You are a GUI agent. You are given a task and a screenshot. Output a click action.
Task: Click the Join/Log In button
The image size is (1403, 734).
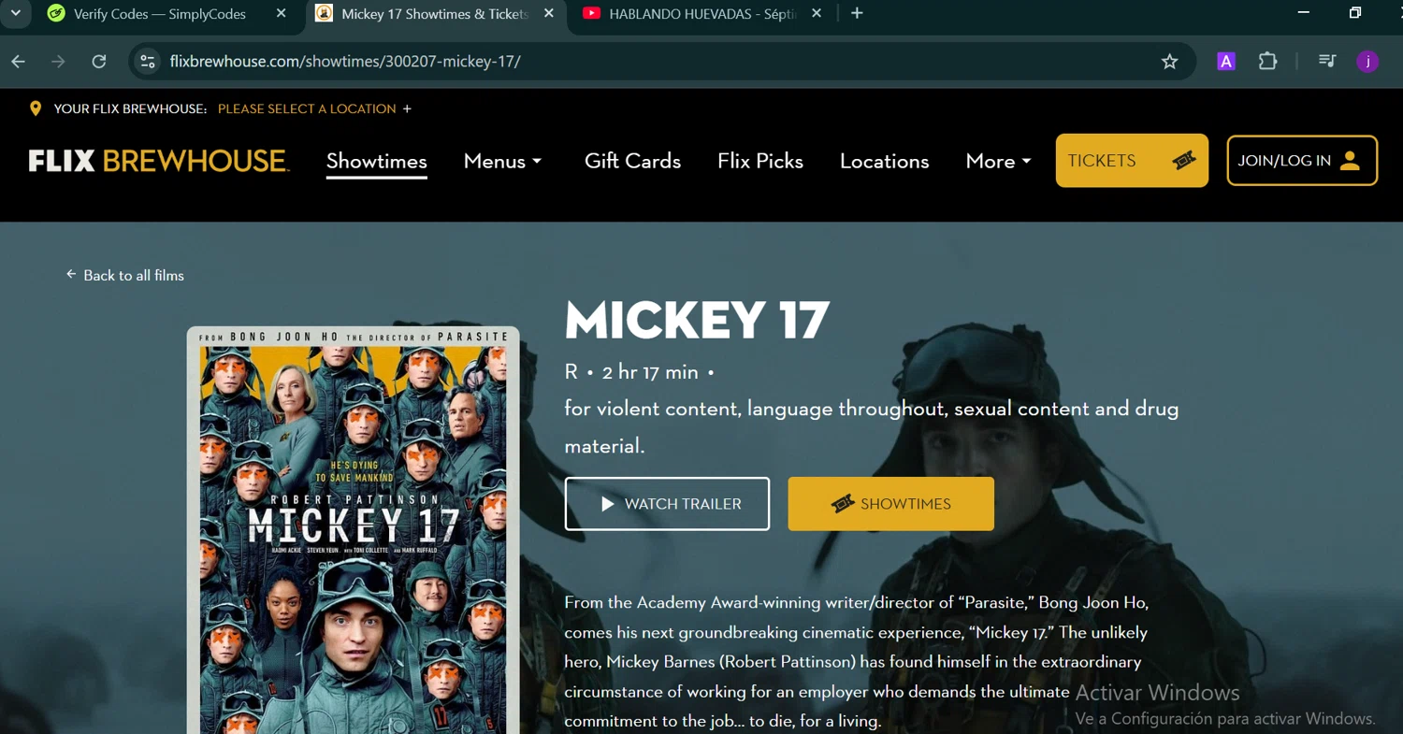1302,161
